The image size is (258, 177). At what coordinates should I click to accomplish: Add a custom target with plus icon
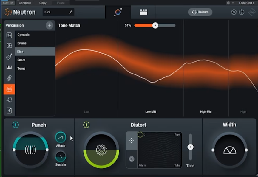click(49, 25)
